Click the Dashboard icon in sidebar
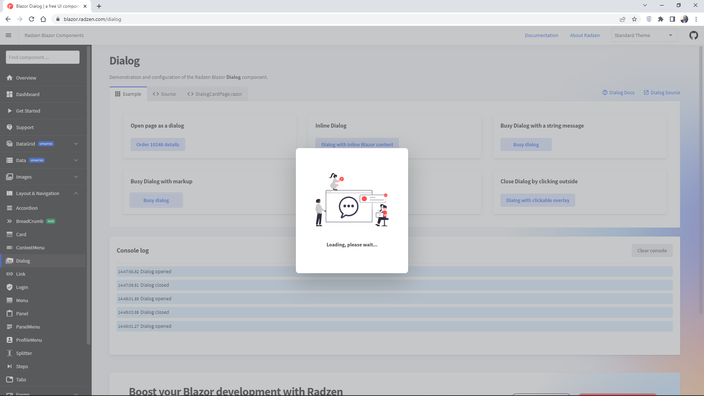704x396 pixels. click(x=10, y=94)
